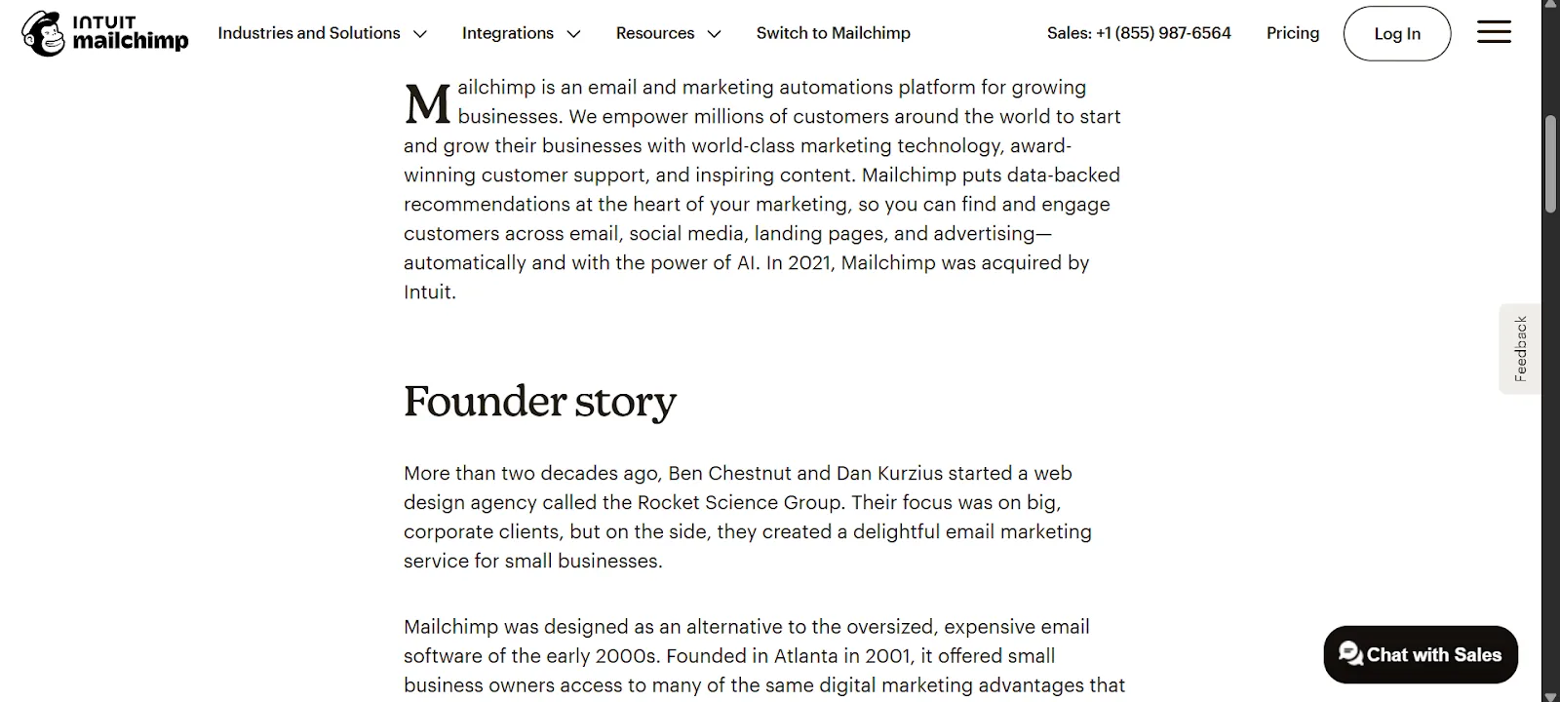1560x702 pixels.
Task: Select the Intuit Mailchimp wordmark
Action: [x=132, y=32]
